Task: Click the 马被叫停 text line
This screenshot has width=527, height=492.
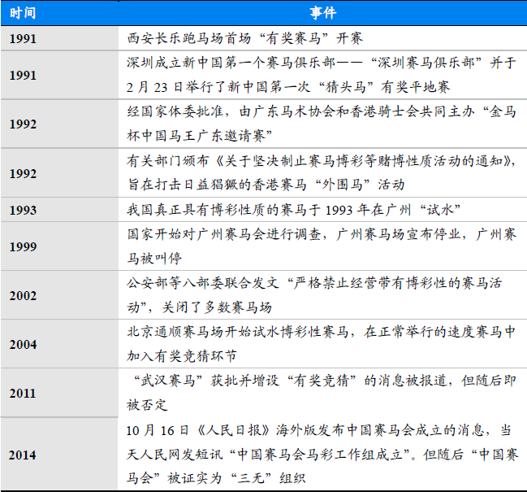Action: [154, 259]
